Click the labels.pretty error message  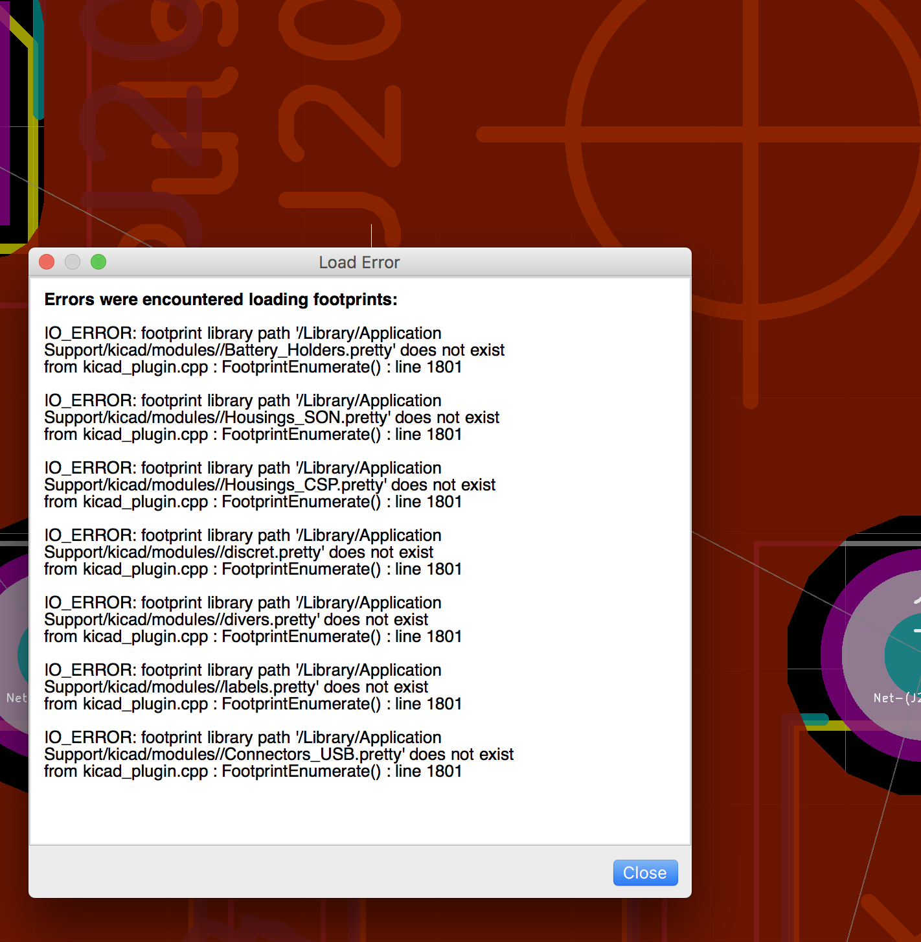[x=253, y=687]
